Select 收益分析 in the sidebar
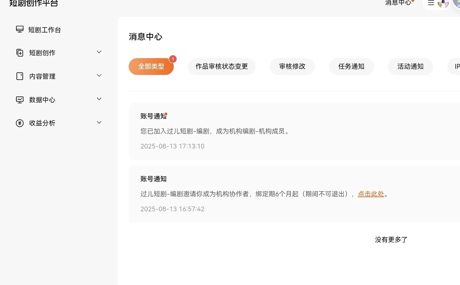Viewport: 460px width, 285px height. point(42,123)
